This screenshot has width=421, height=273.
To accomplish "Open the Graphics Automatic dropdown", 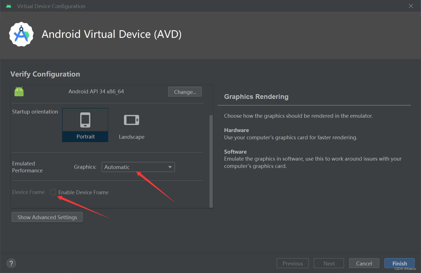I will pos(138,167).
